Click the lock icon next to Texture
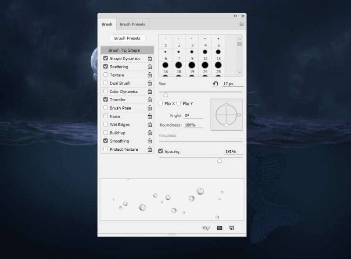 pyautogui.click(x=150, y=75)
